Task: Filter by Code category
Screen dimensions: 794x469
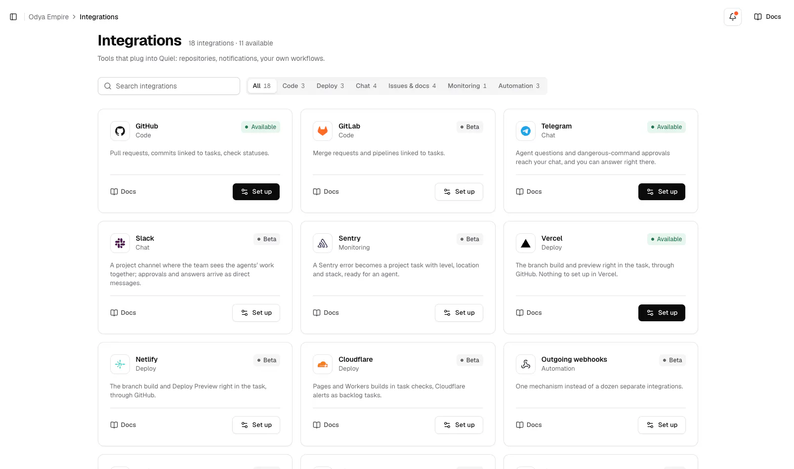Action: [x=293, y=86]
